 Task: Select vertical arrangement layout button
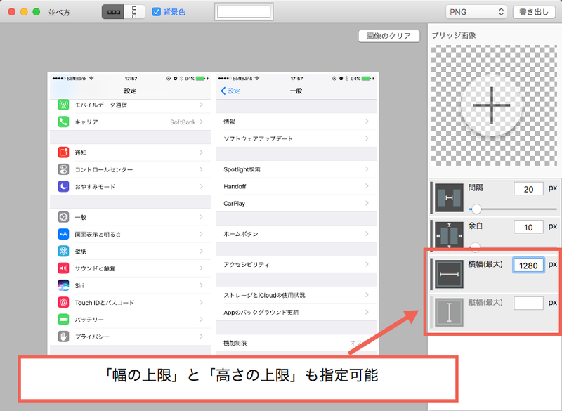(134, 12)
